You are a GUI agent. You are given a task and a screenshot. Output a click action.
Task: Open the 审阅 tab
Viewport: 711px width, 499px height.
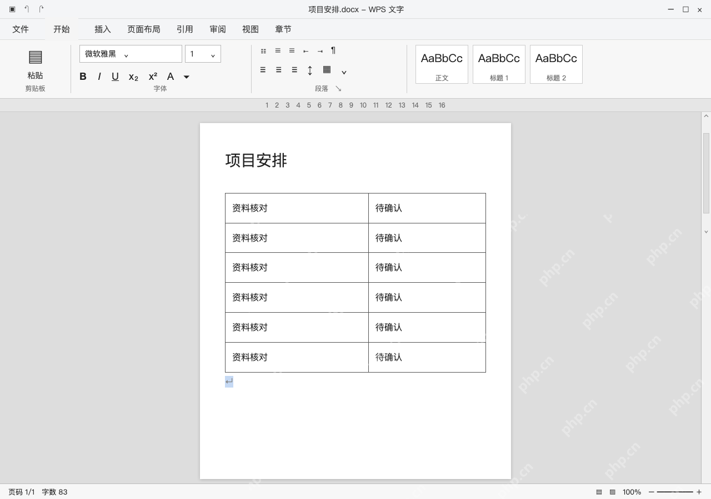[218, 29]
